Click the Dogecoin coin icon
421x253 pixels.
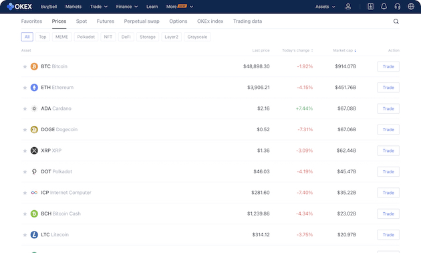click(x=34, y=130)
